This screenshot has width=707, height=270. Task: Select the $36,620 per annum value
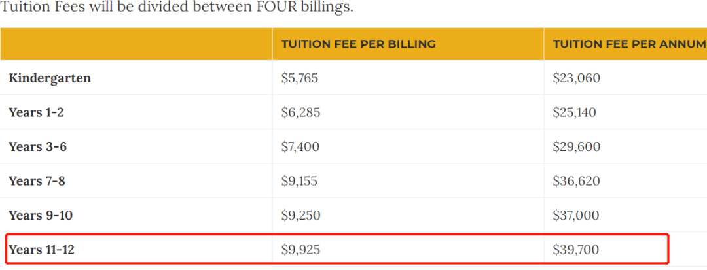(577, 181)
